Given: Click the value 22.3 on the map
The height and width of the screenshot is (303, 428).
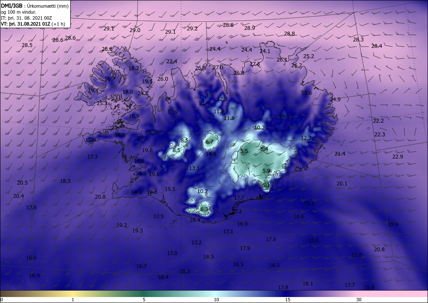Looking at the screenshot, I should (x=380, y=135).
